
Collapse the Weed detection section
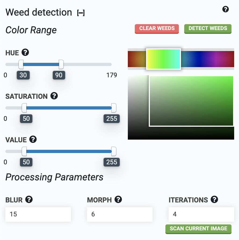pos(81,13)
